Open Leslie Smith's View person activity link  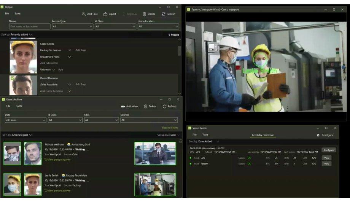coord(59,190)
